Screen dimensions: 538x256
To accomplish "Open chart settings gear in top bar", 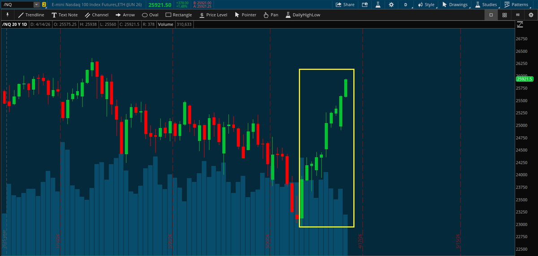I will (391, 4).
